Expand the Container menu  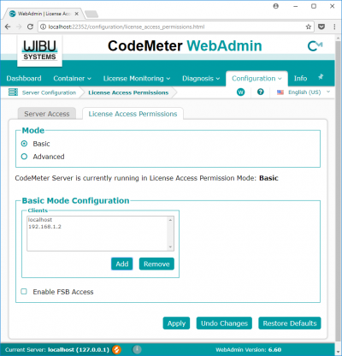(x=72, y=79)
